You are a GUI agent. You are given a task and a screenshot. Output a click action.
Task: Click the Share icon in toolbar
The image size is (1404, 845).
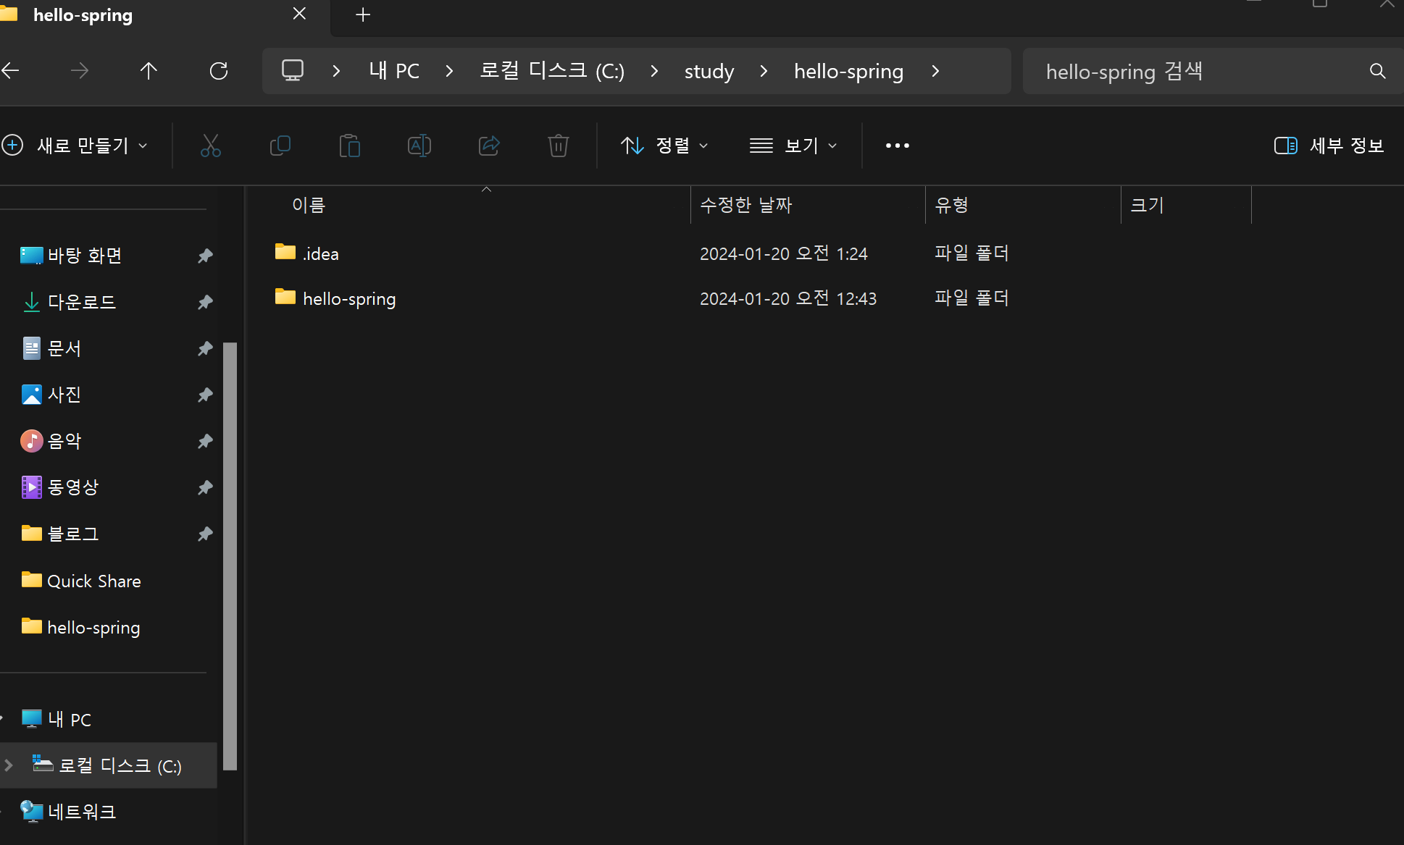pyautogui.click(x=489, y=146)
